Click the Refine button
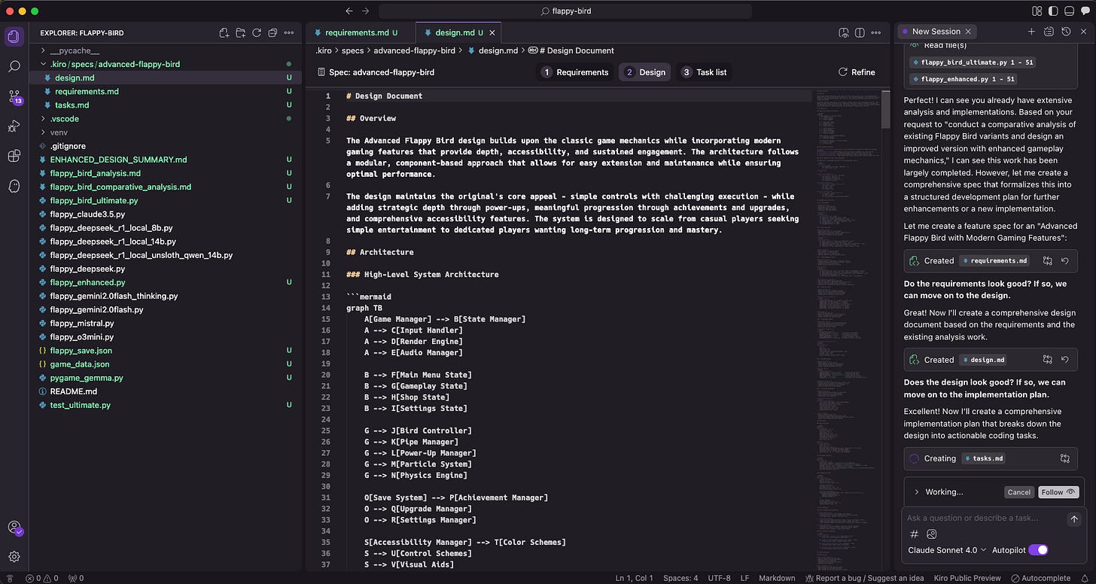Viewport: 1096px width, 584px height. [x=857, y=72]
